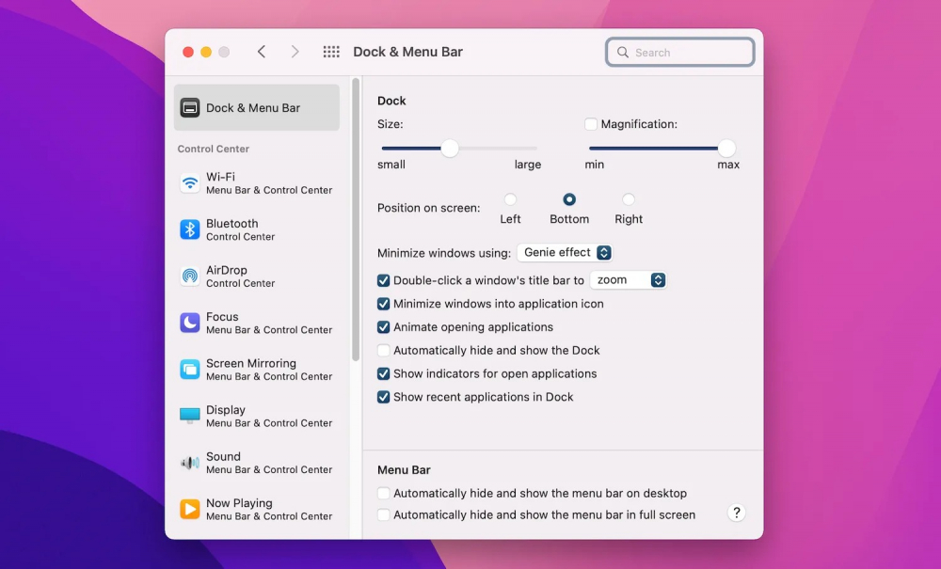
Task: Toggle Automatically hide and show the Dock
Action: pyautogui.click(x=384, y=351)
